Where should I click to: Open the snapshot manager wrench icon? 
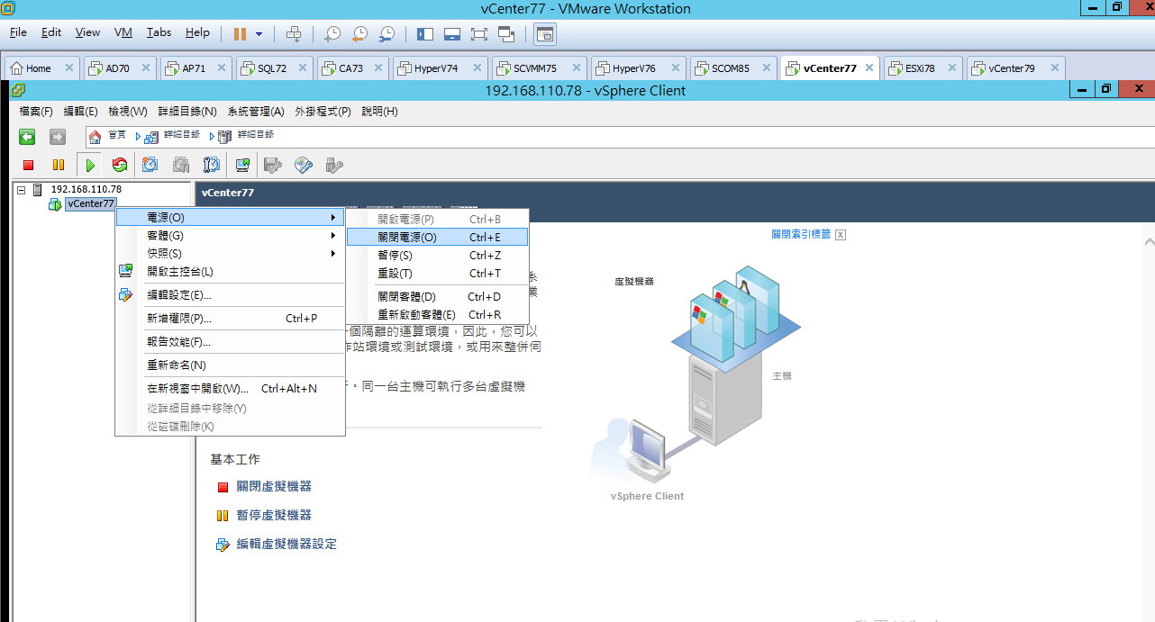point(212,165)
